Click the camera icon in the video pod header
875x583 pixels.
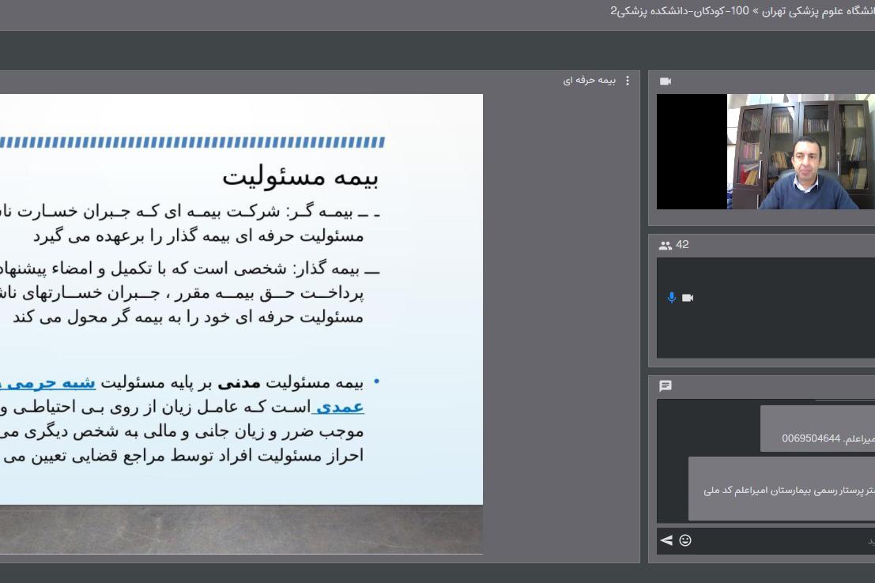point(666,81)
